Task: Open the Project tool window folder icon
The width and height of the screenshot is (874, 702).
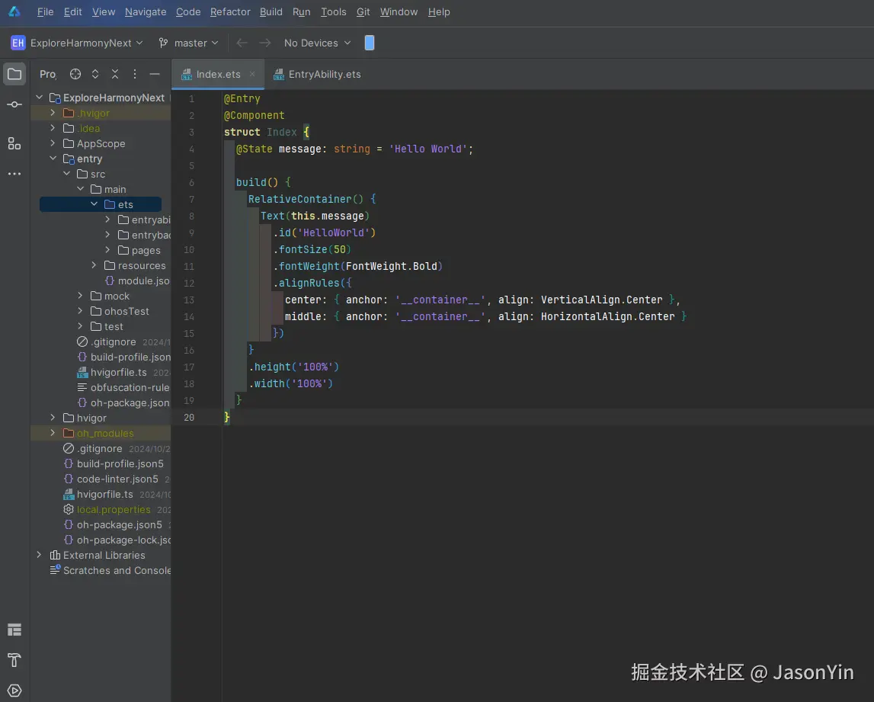Action: tap(14, 74)
